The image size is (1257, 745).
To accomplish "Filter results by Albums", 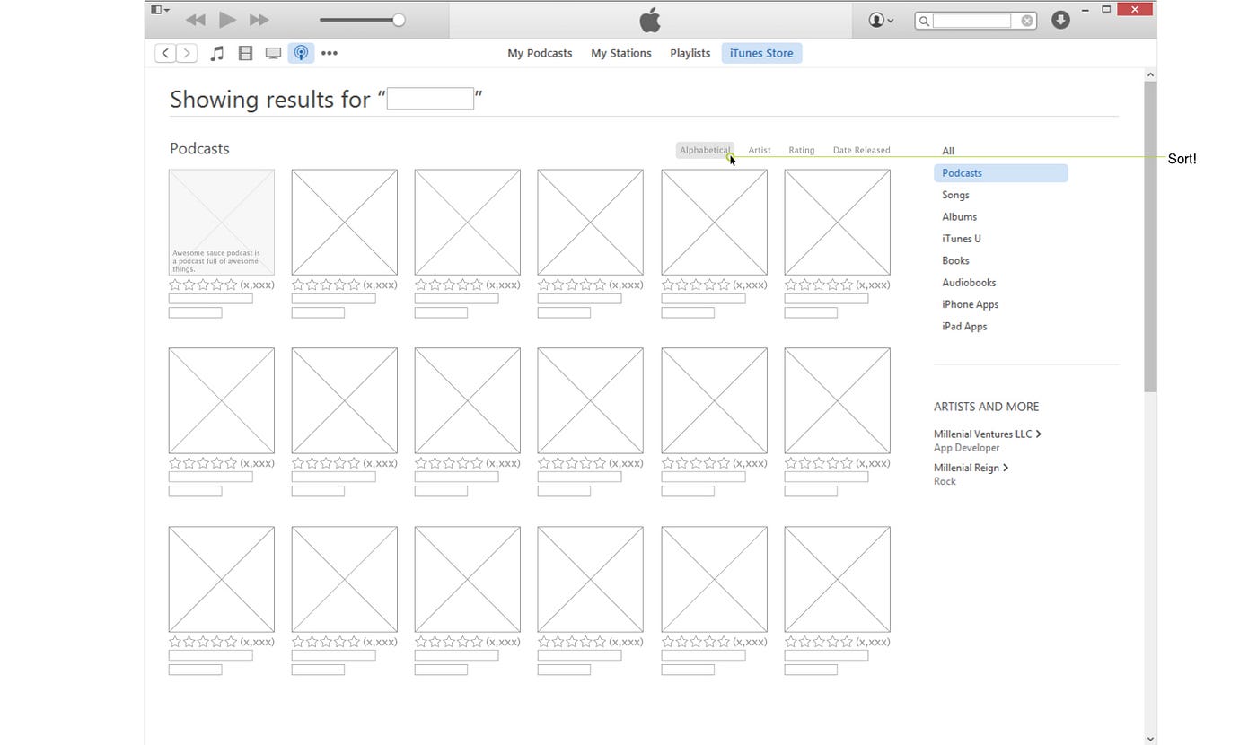I will pyautogui.click(x=959, y=216).
